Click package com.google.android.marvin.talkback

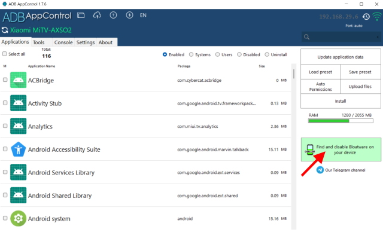[x=213, y=149]
